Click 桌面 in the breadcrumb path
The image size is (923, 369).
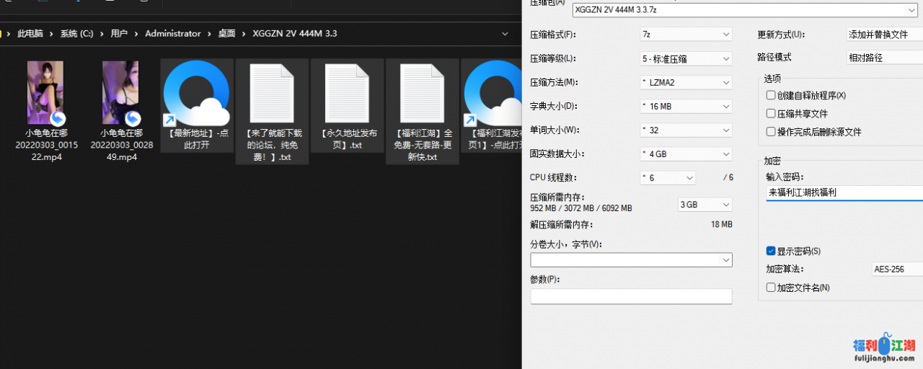[x=226, y=34]
